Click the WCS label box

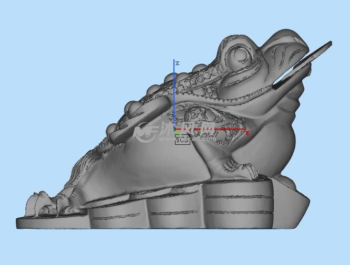tap(182, 140)
